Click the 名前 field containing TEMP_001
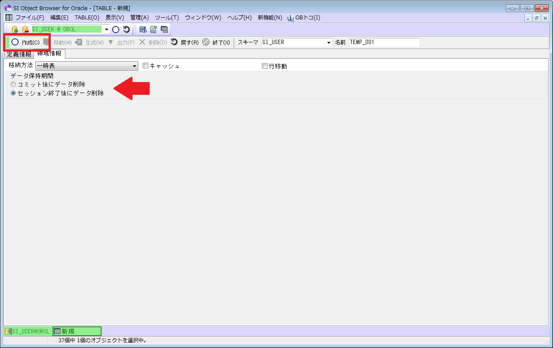553x348 pixels. point(384,42)
